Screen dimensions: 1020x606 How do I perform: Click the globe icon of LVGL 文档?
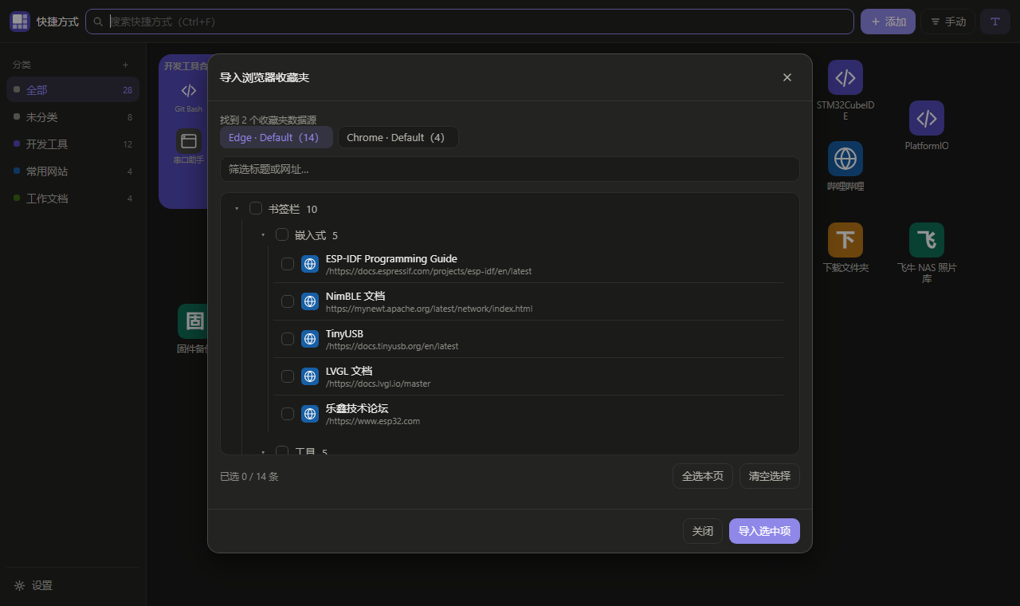pyautogui.click(x=310, y=376)
